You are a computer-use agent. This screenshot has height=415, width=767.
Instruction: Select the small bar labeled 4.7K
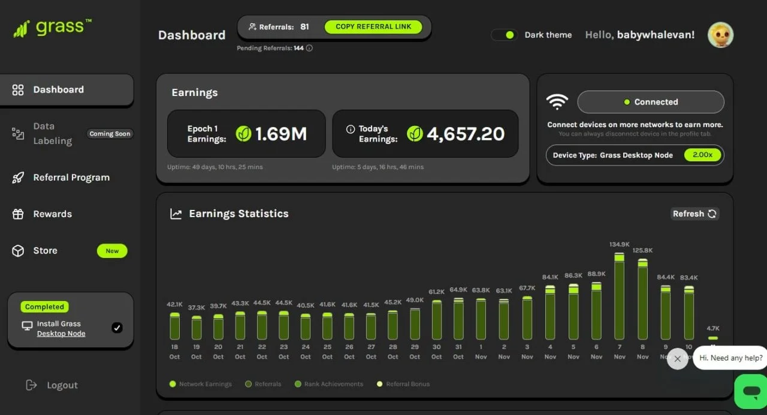(712, 338)
